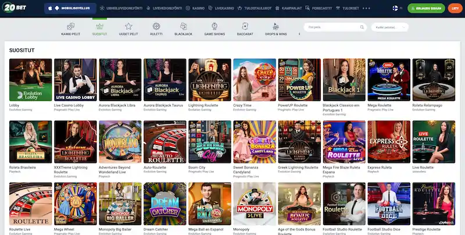Open Greek Lightning Roulette thumbnail
The width and height of the screenshot is (465, 235).
click(x=299, y=142)
